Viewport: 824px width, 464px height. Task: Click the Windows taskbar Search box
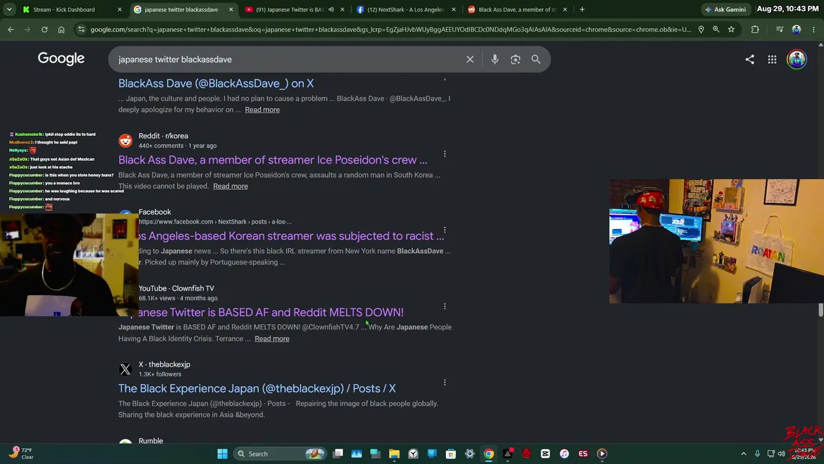point(281,454)
